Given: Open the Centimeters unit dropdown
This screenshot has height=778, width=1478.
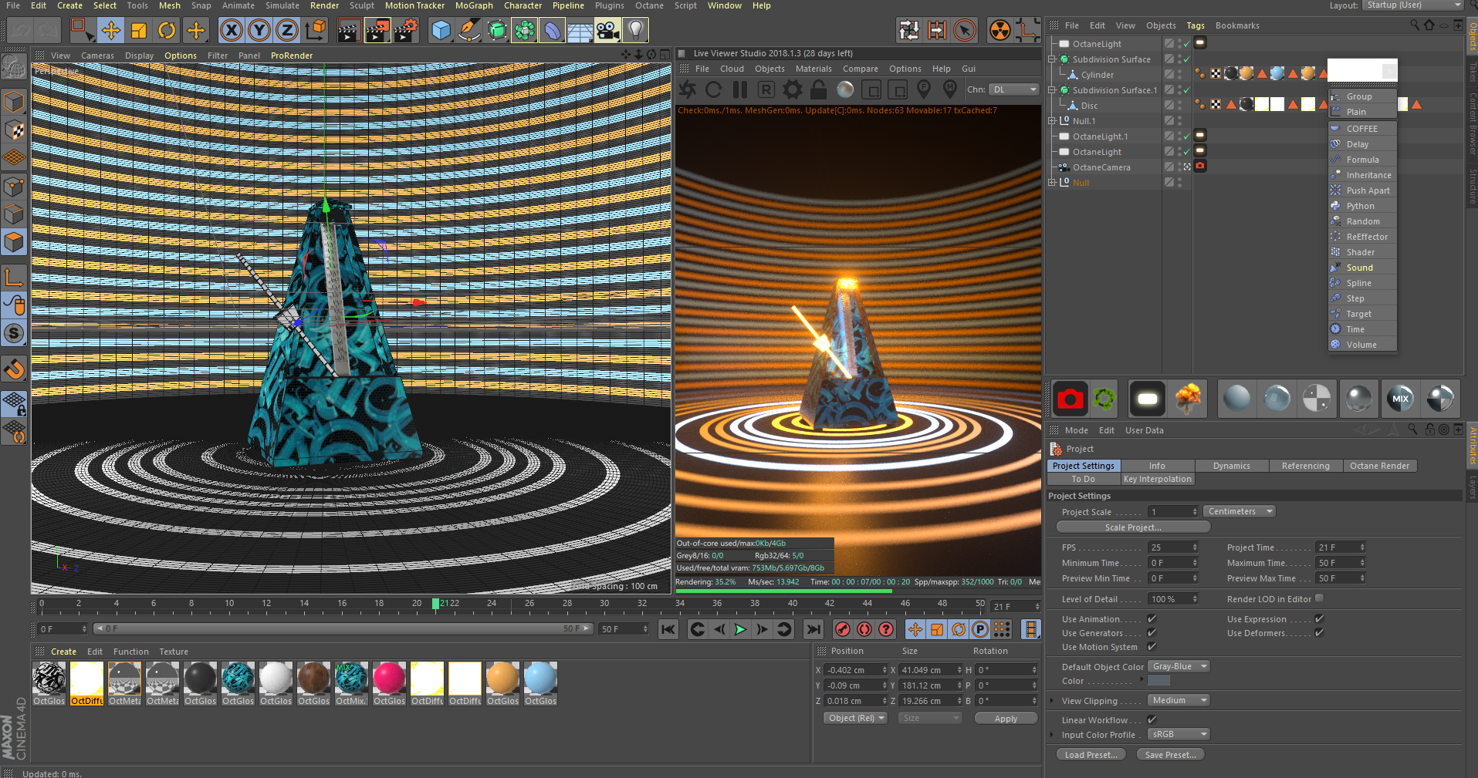Looking at the screenshot, I should point(1239,512).
